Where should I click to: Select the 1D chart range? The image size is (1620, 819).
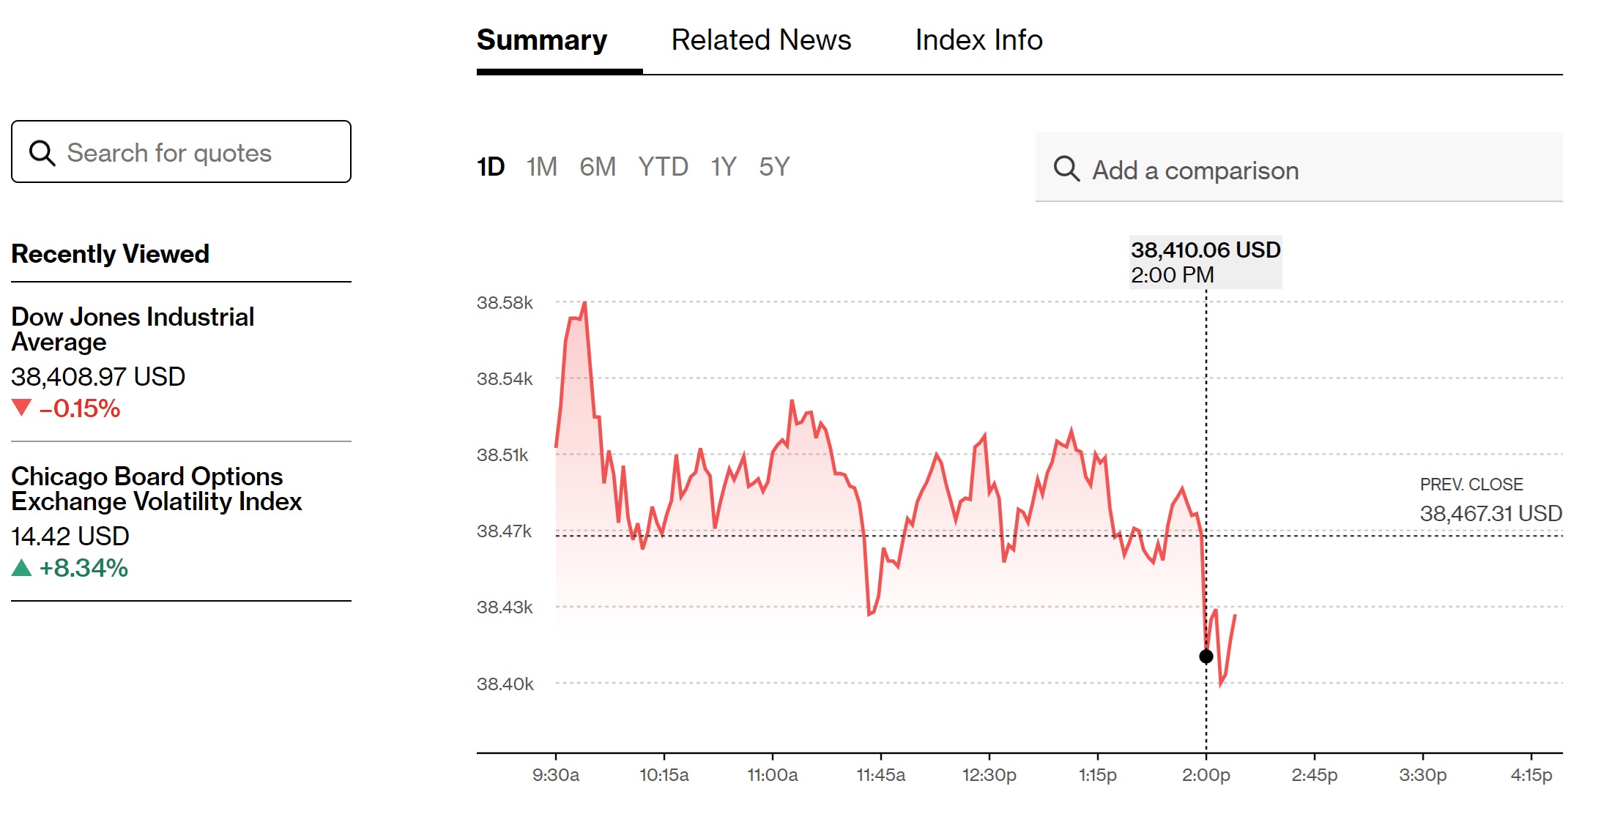(x=490, y=167)
